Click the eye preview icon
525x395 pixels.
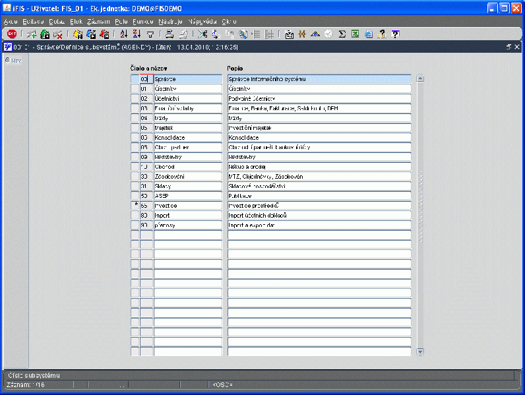click(315, 34)
